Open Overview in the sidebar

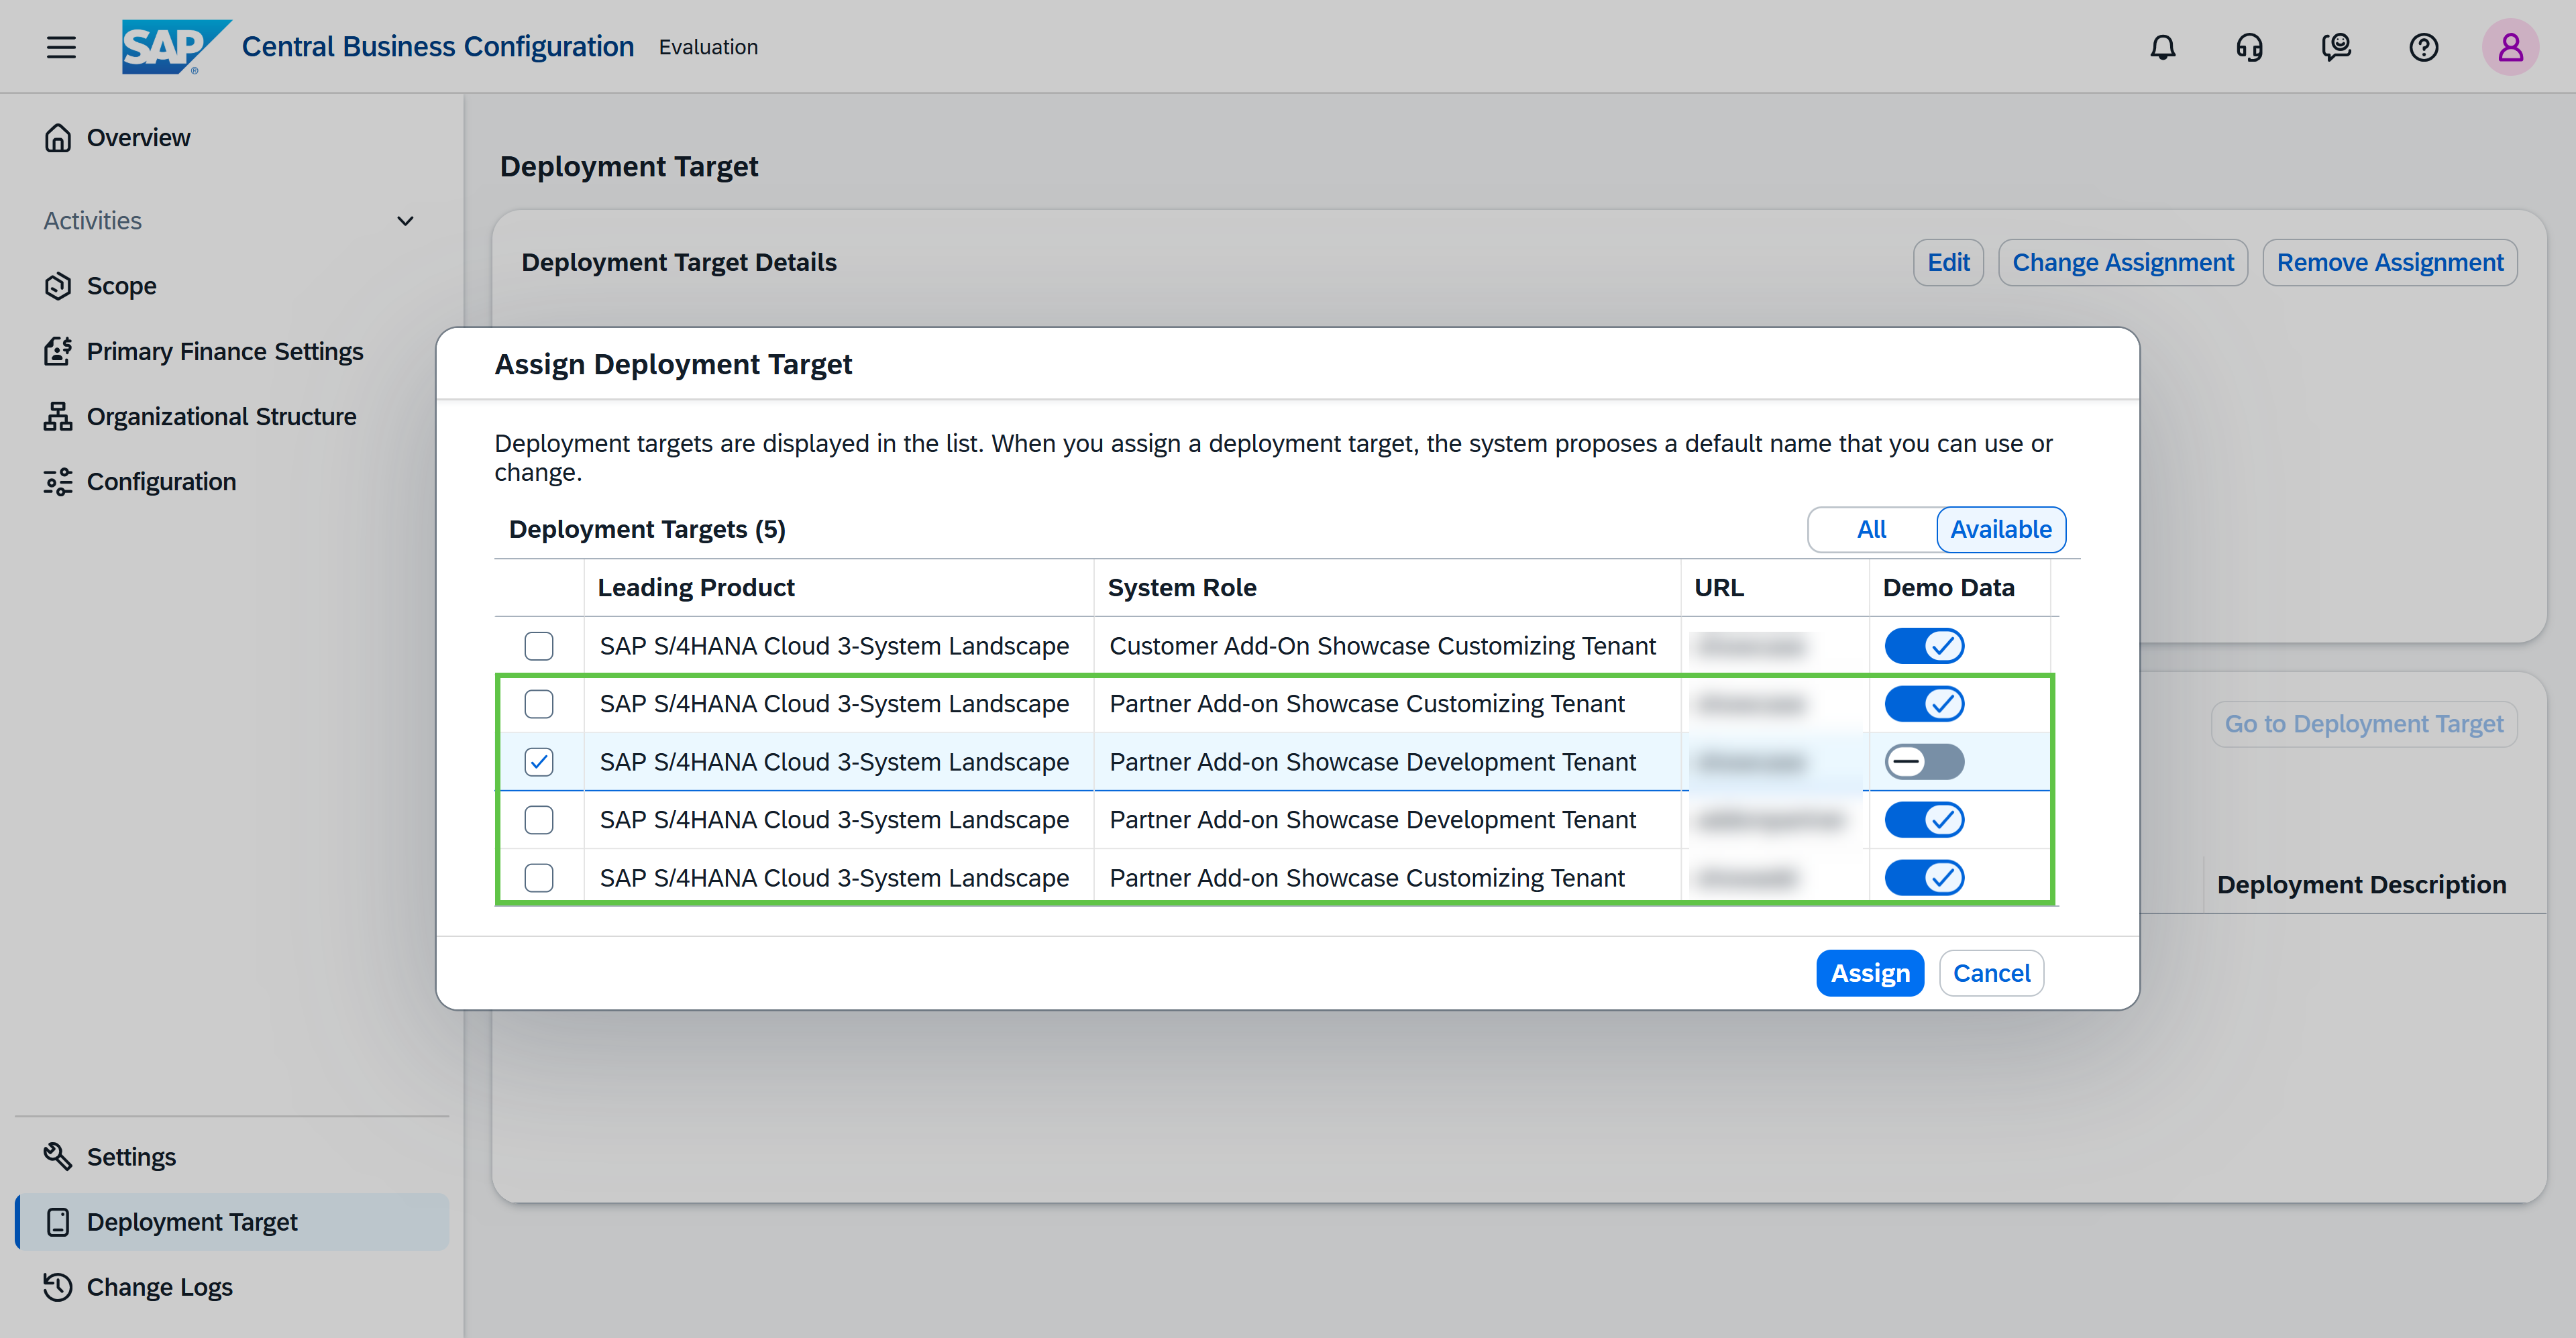pyautogui.click(x=231, y=137)
